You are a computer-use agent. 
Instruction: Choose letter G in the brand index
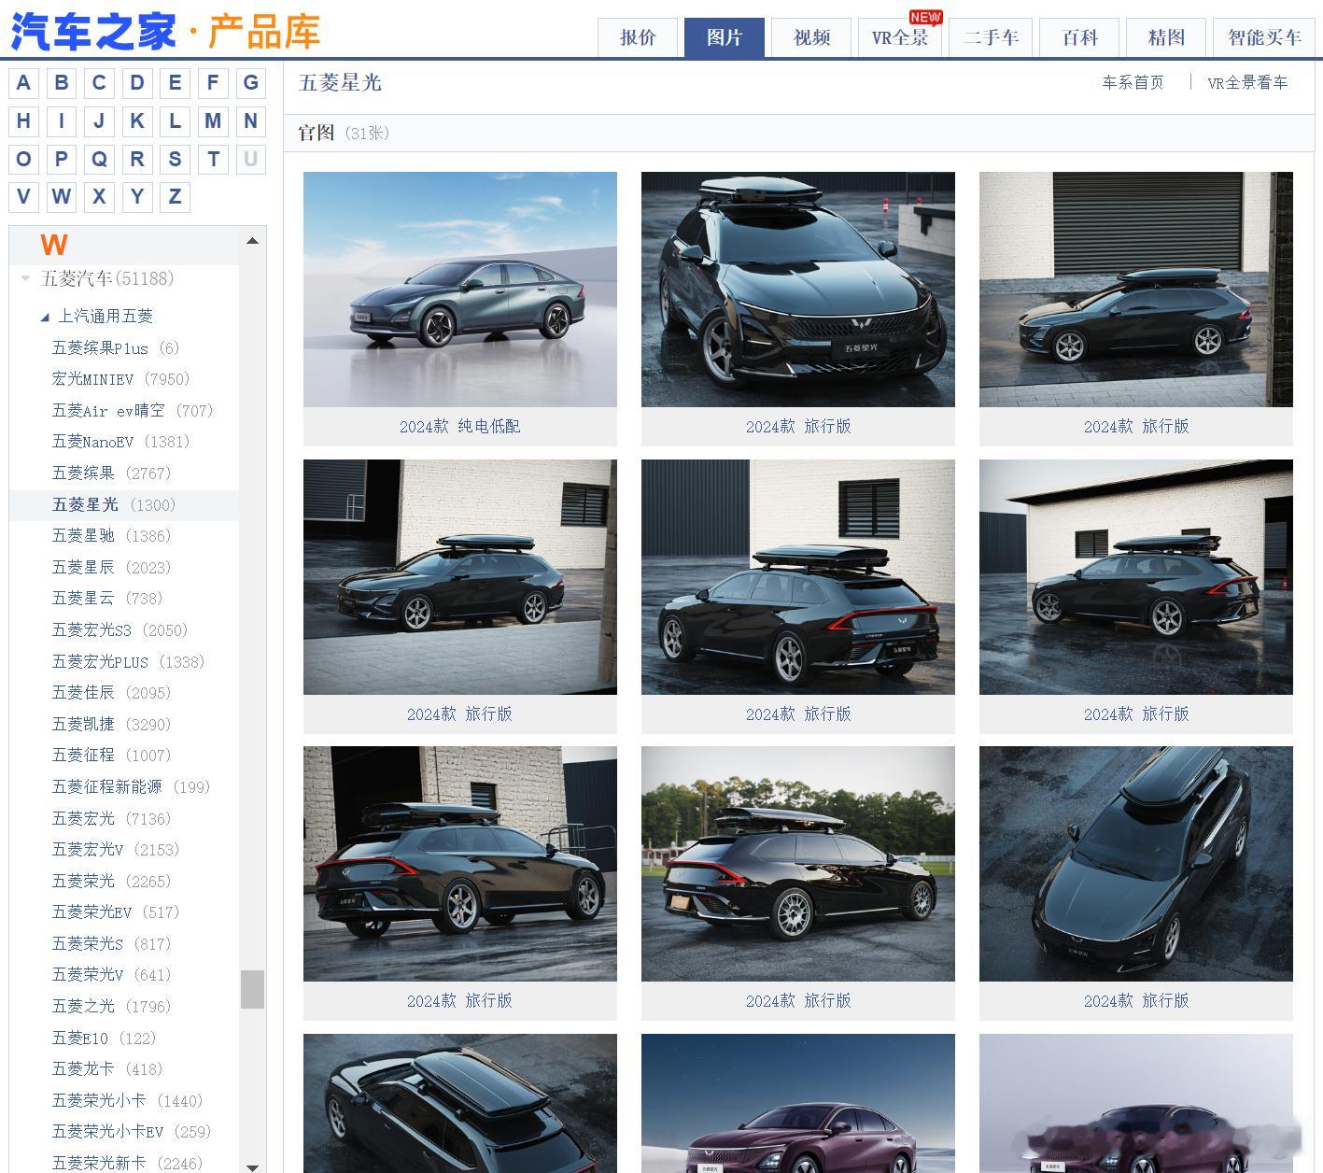click(250, 83)
